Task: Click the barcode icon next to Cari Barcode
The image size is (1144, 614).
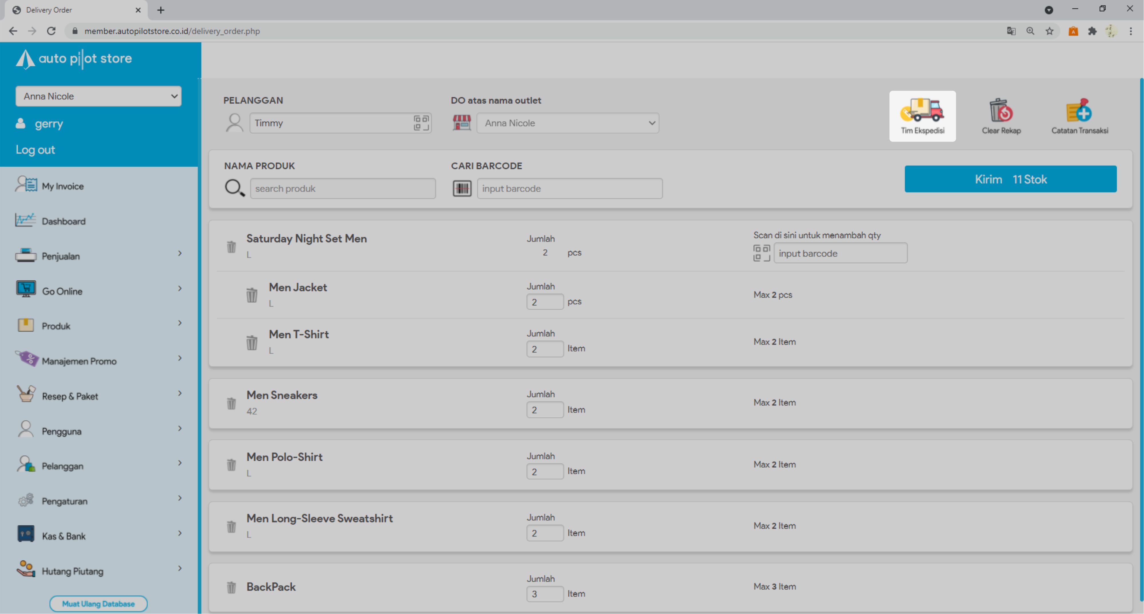Action: 462,188
